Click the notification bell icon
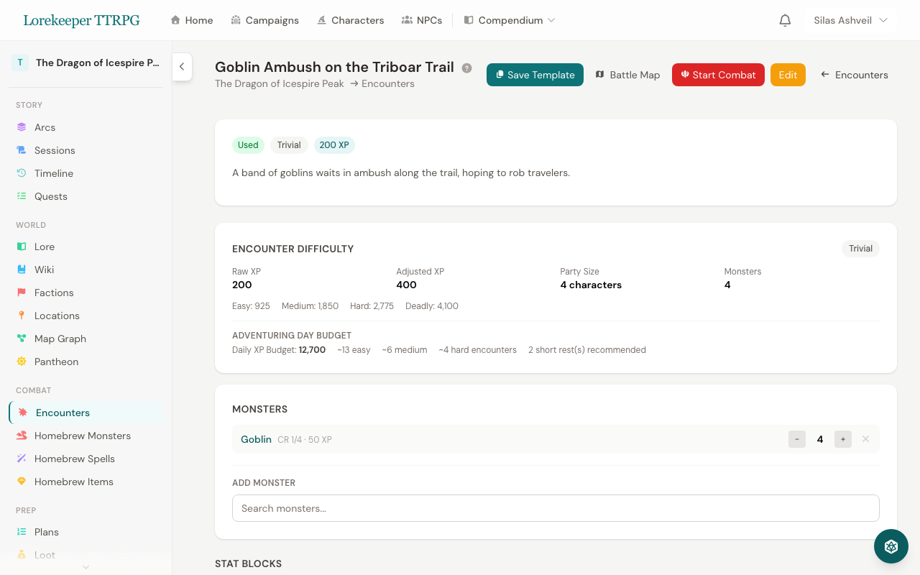Screen dimensions: 920x575 [x=785, y=20]
